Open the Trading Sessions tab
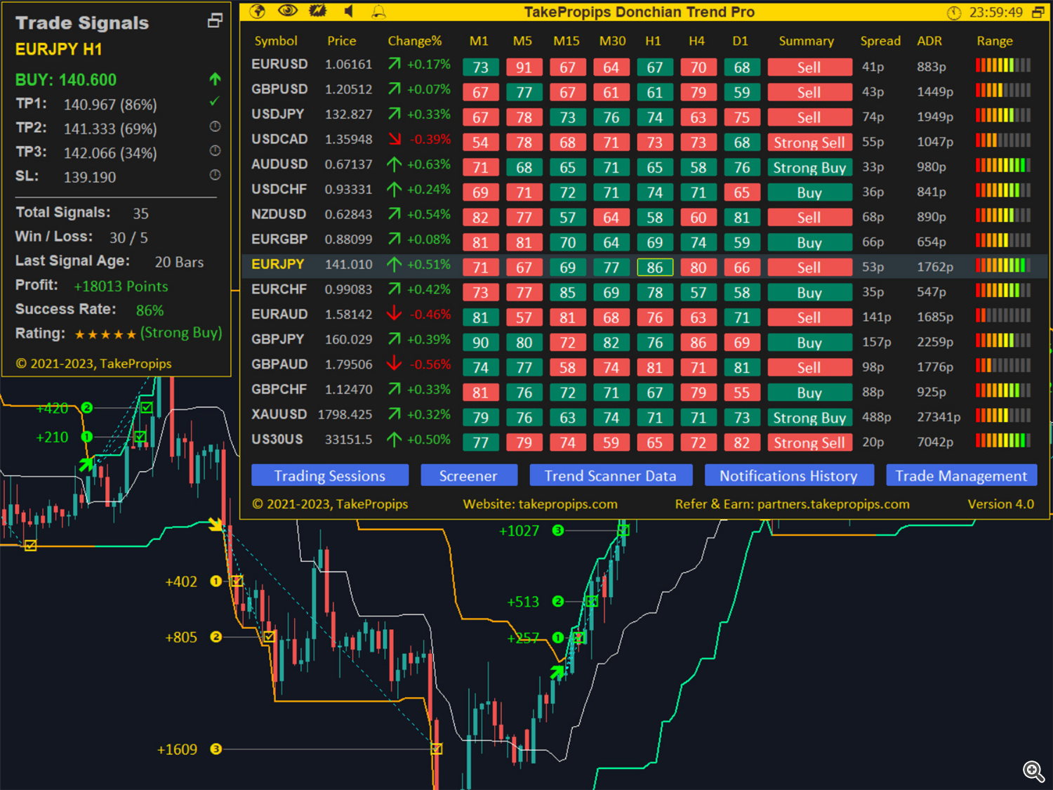 pyautogui.click(x=329, y=475)
